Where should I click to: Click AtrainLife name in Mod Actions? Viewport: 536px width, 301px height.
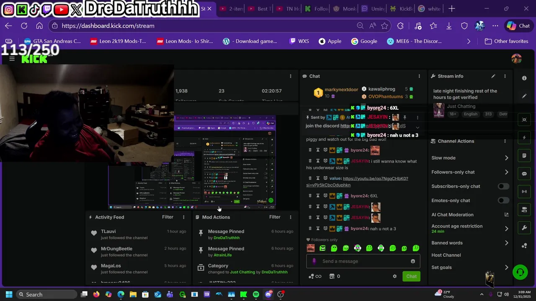coord(222,255)
